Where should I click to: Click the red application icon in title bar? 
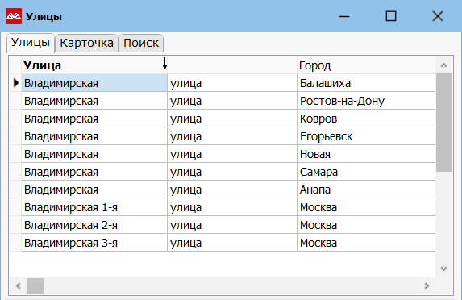(x=14, y=16)
